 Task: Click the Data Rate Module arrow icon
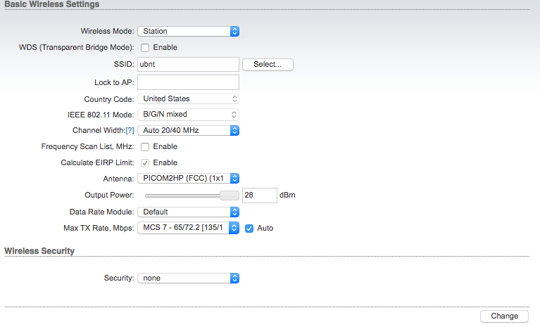coord(234,212)
